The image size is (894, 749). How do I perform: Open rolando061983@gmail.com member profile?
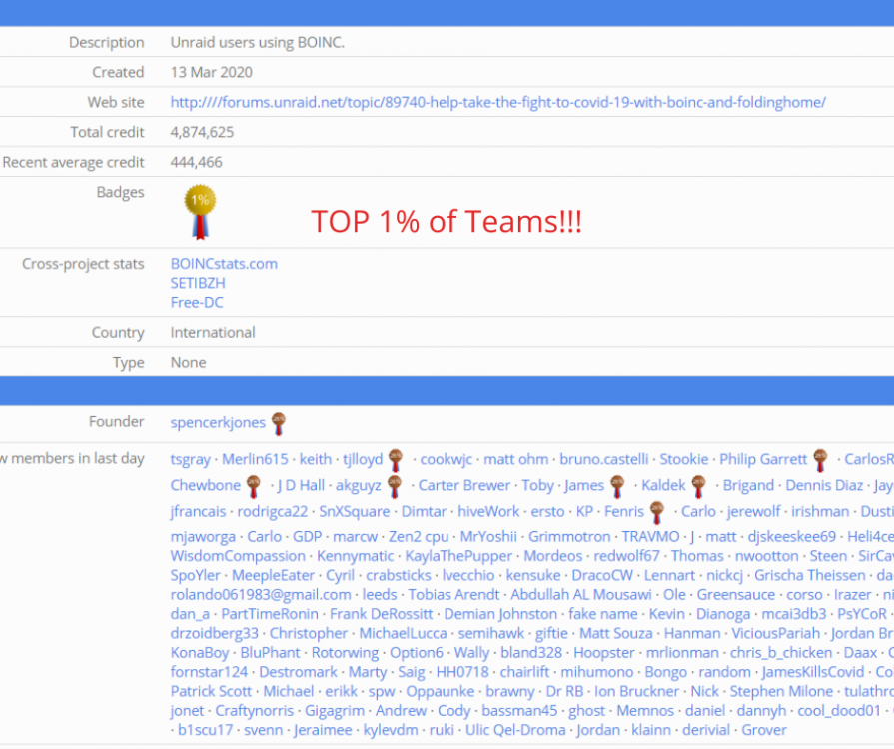261,595
